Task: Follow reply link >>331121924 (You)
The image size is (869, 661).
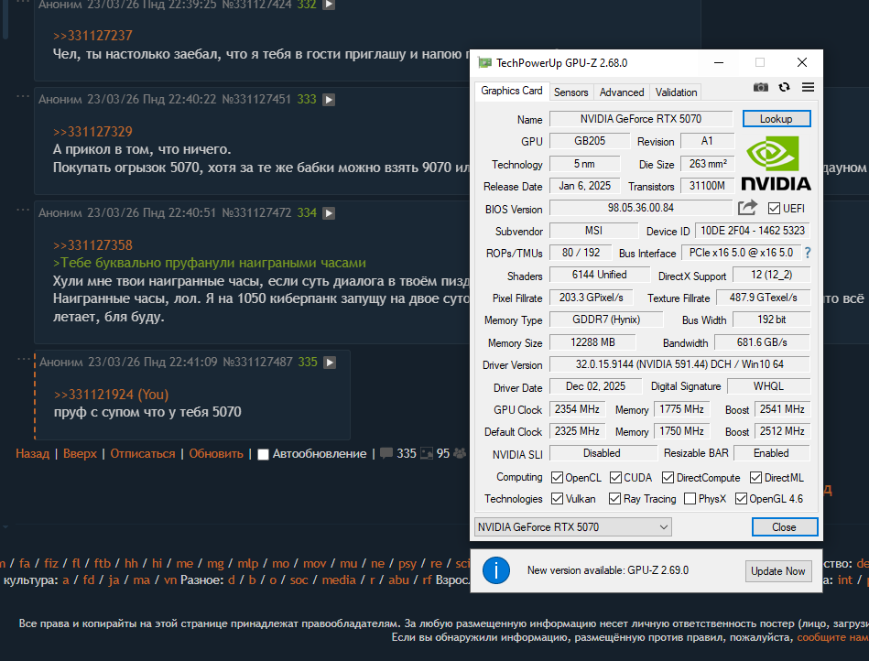Action: (x=111, y=395)
